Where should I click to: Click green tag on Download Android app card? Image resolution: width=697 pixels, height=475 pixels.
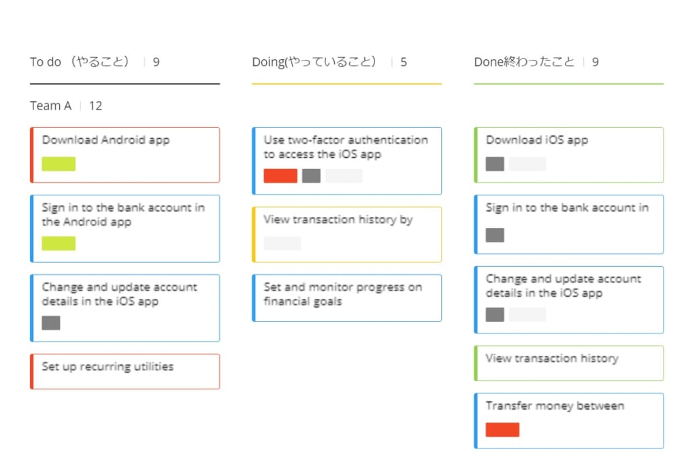pos(59,164)
